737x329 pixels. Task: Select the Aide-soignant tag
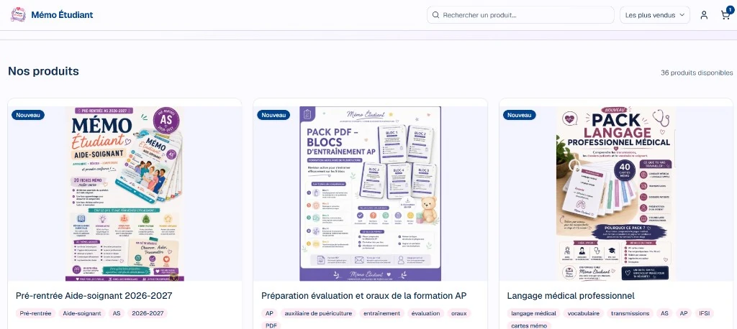pyautogui.click(x=82, y=313)
